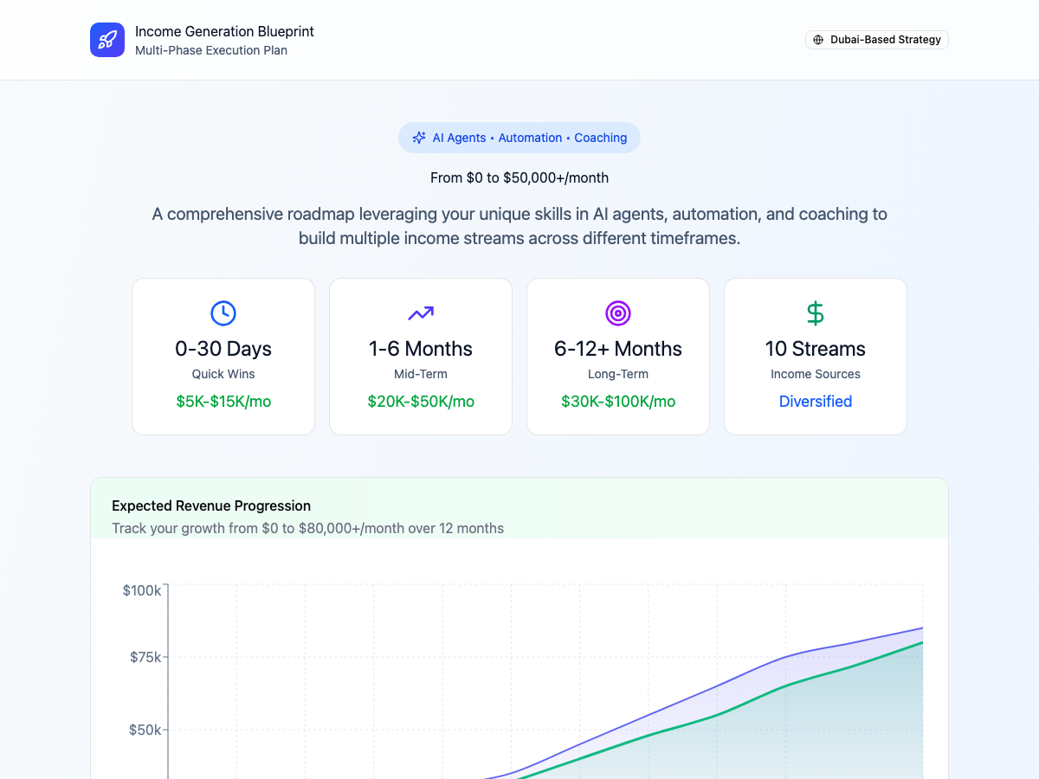Screen dimensions: 1039x779
Task: Open the 0-30 Days Quick Wins card
Action: pyautogui.click(x=223, y=357)
